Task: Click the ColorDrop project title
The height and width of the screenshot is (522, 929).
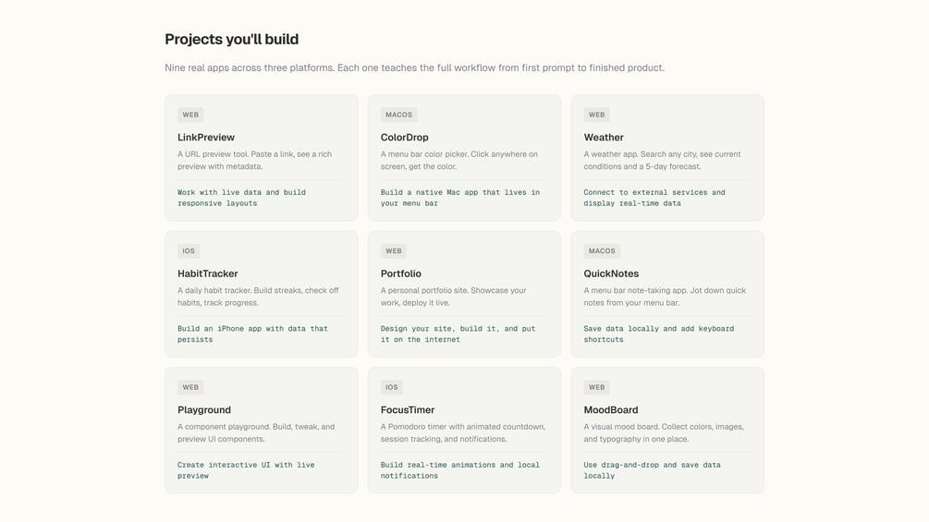Action: tap(405, 138)
